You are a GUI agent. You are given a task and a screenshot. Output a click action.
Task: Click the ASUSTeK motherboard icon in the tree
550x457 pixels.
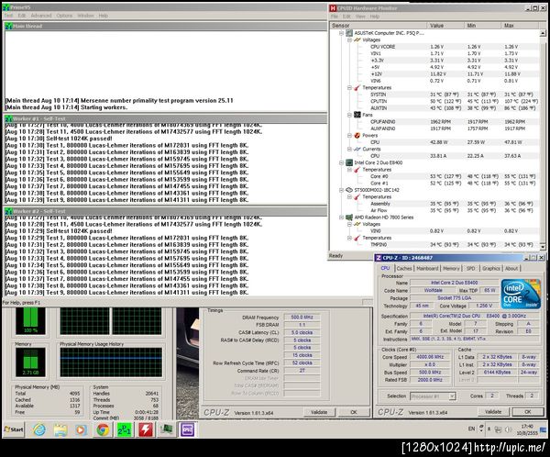tap(349, 33)
